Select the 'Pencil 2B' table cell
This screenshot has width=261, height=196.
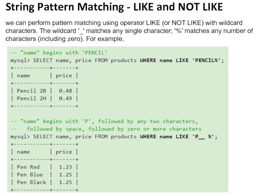tap(31, 91)
